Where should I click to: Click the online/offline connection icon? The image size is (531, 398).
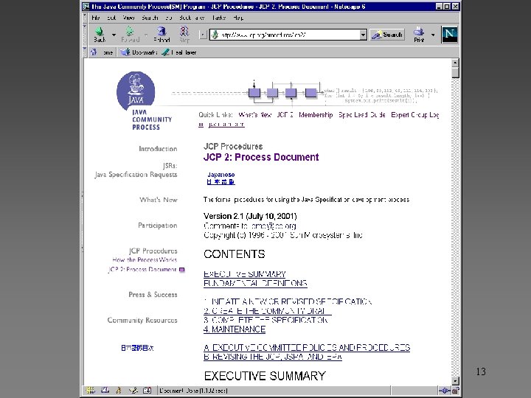pyautogui.click(x=444, y=391)
